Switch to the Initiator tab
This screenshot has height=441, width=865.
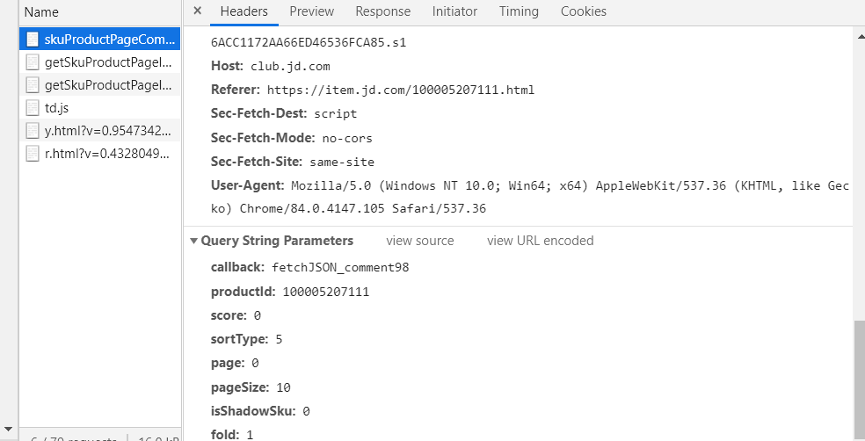pos(454,11)
